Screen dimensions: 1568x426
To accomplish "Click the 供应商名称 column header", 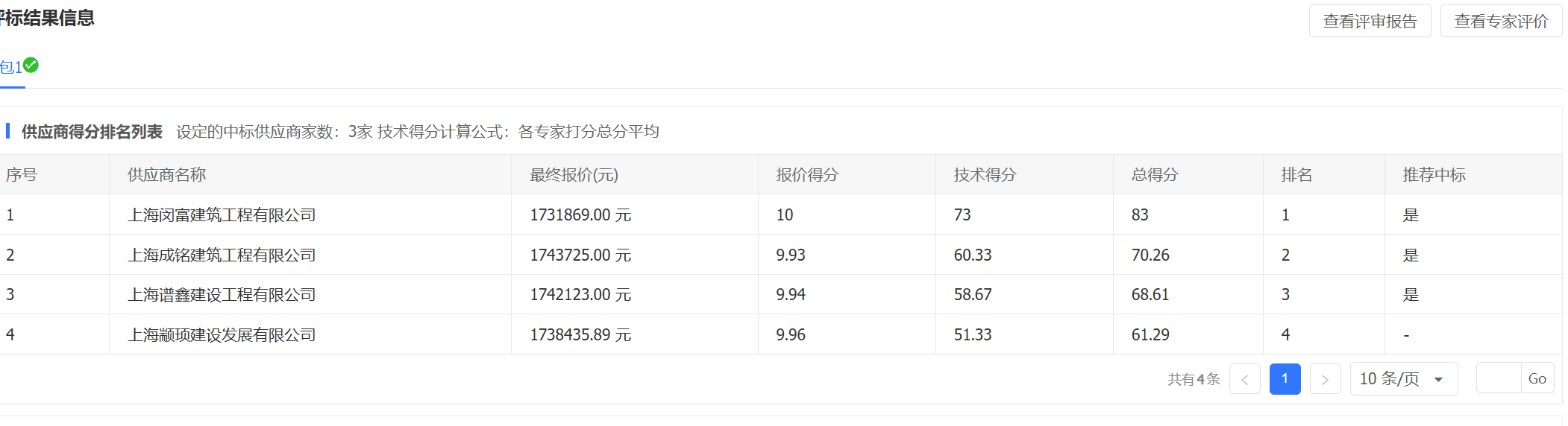I will [x=166, y=175].
